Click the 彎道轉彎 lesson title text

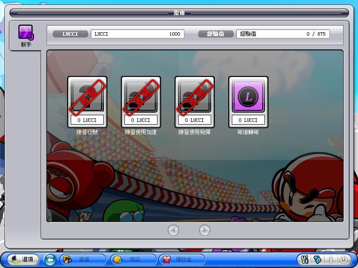[x=248, y=132]
